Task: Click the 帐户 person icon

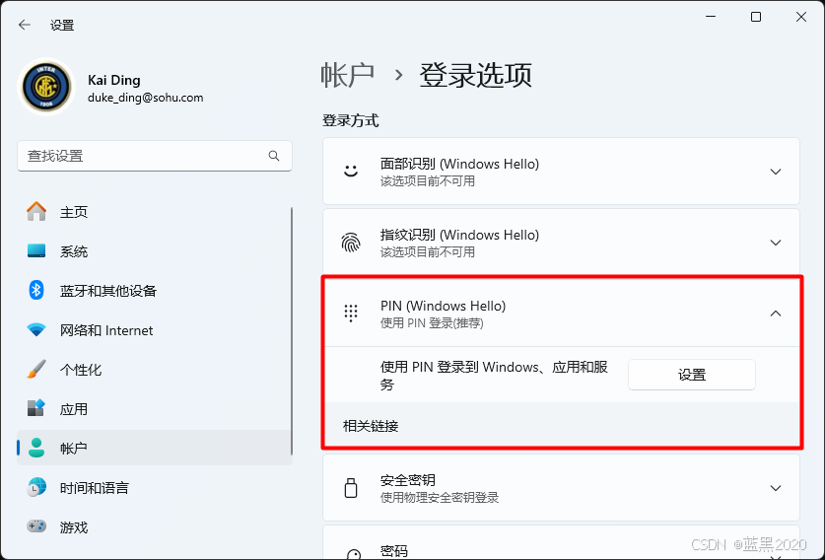Action: pyautogui.click(x=36, y=448)
